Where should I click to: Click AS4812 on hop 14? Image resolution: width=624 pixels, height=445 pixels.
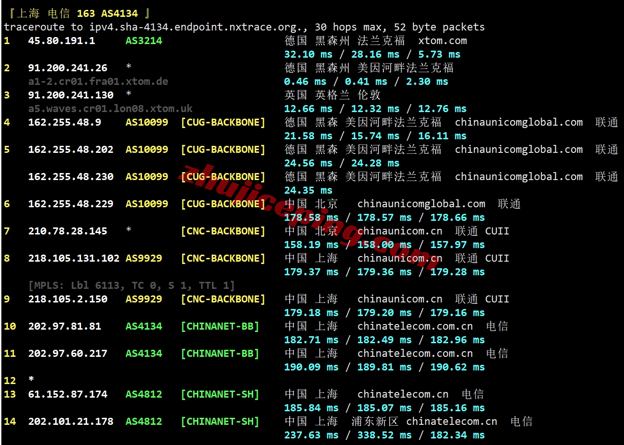click(144, 422)
